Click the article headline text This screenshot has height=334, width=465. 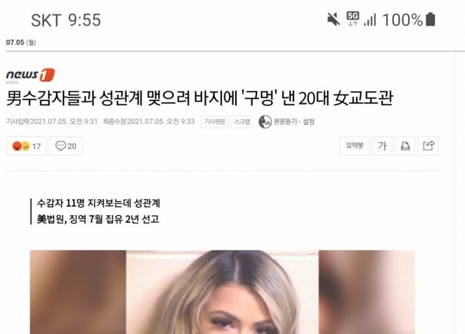click(200, 99)
